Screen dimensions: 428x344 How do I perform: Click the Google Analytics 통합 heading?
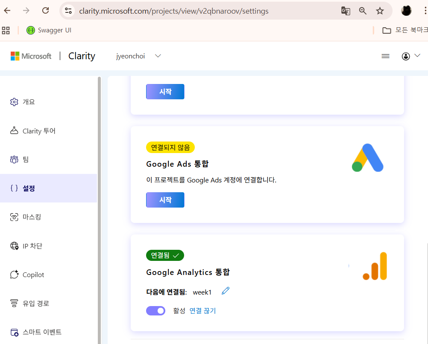coord(188,272)
